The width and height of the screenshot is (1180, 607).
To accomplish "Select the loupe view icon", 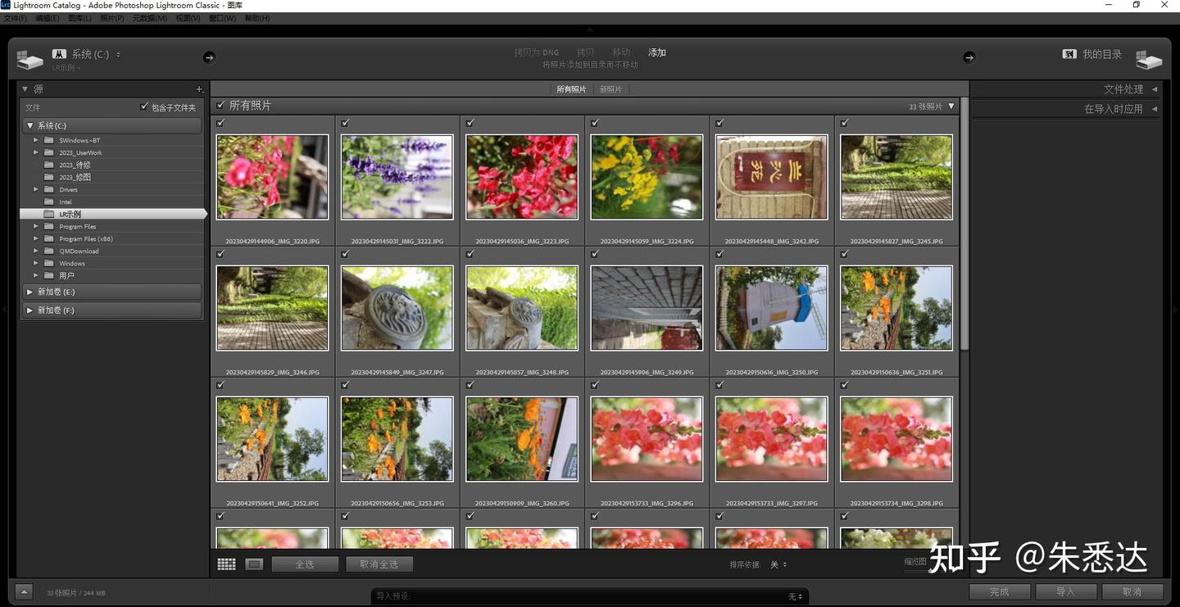I will 254,564.
